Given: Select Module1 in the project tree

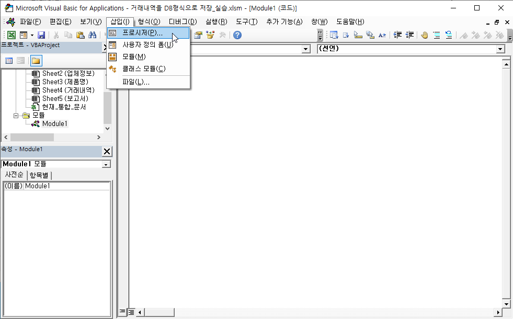Looking at the screenshot, I should (54, 123).
